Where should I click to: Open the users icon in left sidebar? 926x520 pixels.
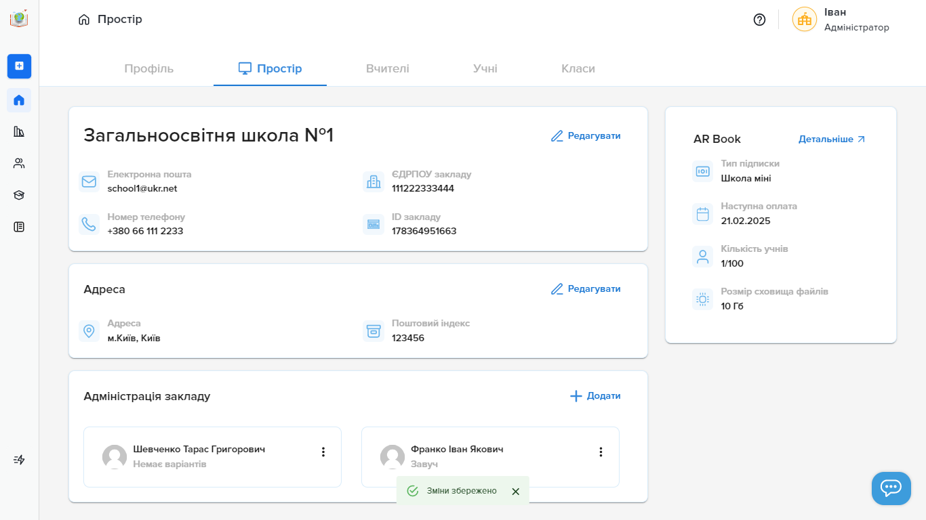19,163
